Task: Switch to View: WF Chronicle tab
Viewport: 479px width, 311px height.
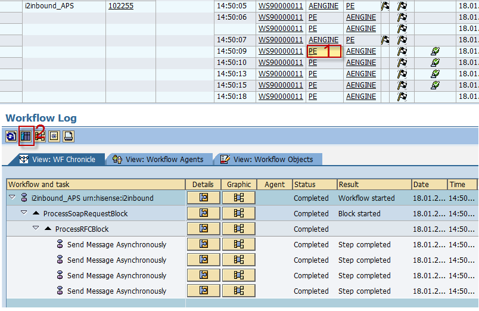Action: [57, 160]
